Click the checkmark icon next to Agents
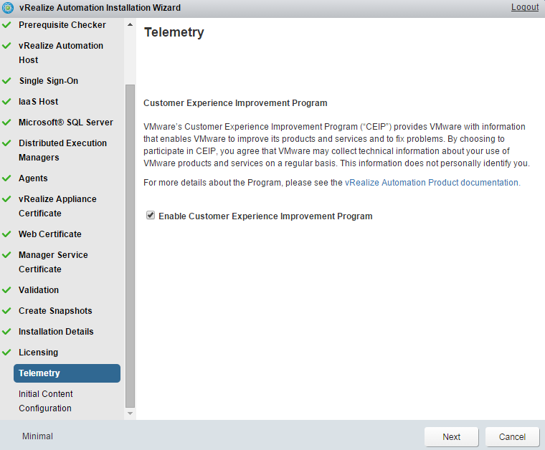The height and width of the screenshot is (450, 545). [x=6, y=178]
